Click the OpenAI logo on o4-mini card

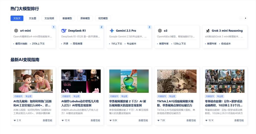(x=16, y=30)
